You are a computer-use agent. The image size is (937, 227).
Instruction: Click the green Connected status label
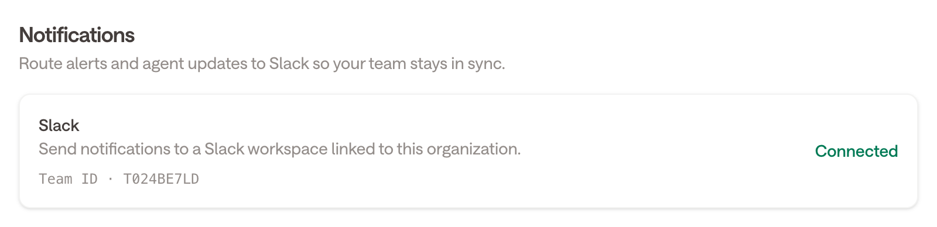pos(856,151)
